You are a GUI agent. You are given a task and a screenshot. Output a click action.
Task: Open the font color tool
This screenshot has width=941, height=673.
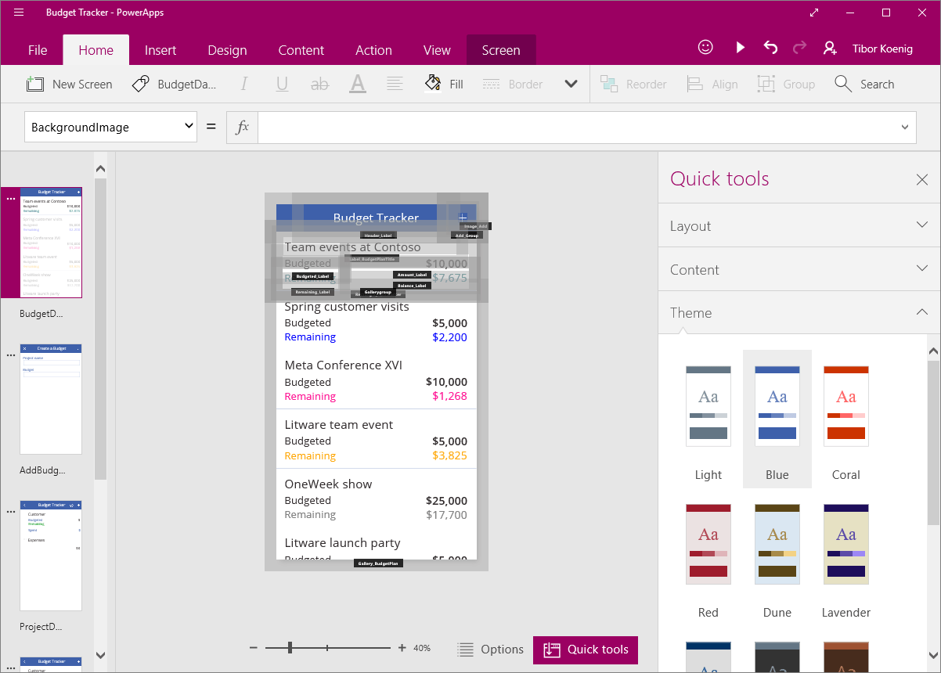[358, 84]
